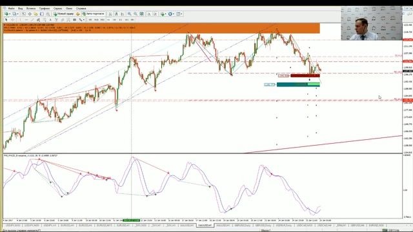The height and width of the screenshot is (232, 413).
Task: Toggle the Navigator panel star-folder icon
Action: point(35,14)
